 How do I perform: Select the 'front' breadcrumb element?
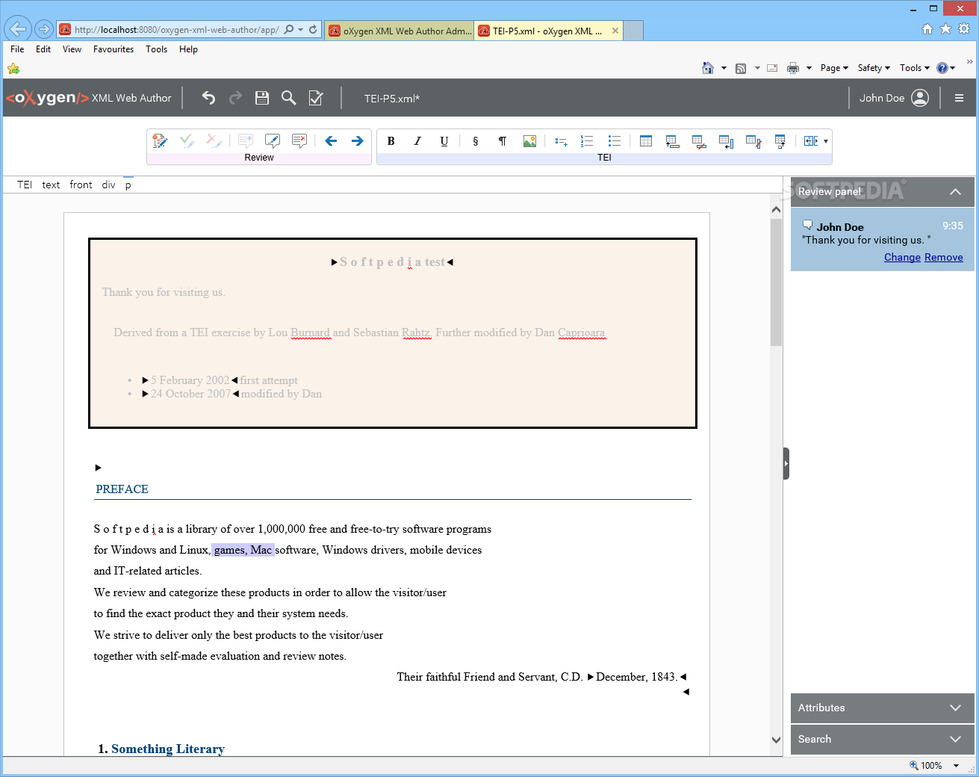point(81,185)
